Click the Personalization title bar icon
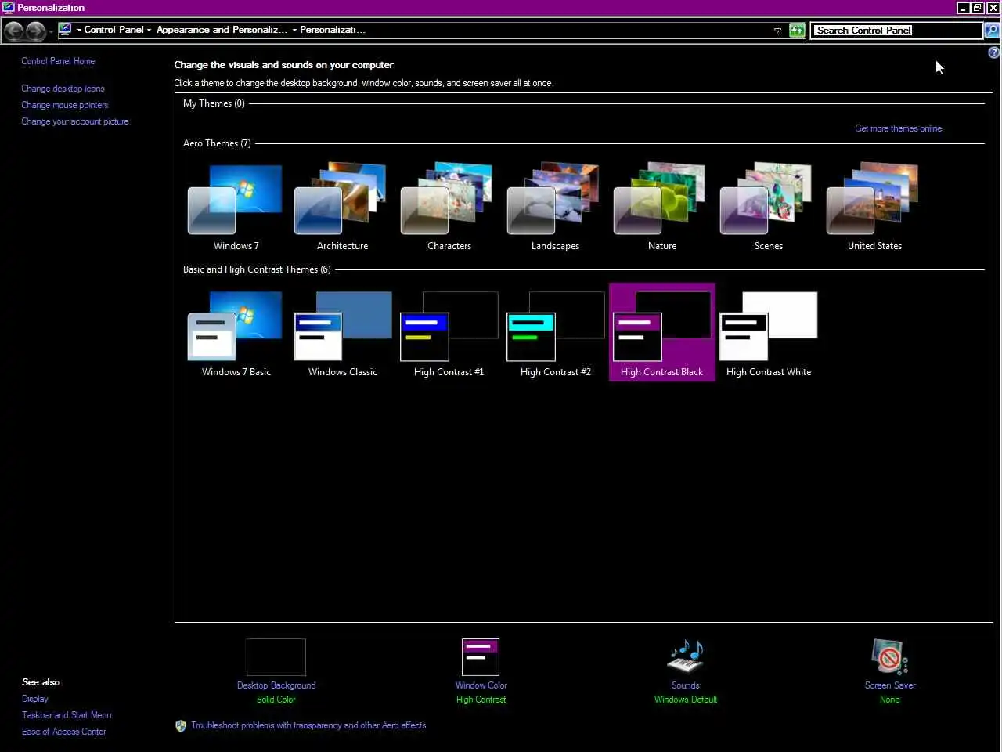 [8, 8]
